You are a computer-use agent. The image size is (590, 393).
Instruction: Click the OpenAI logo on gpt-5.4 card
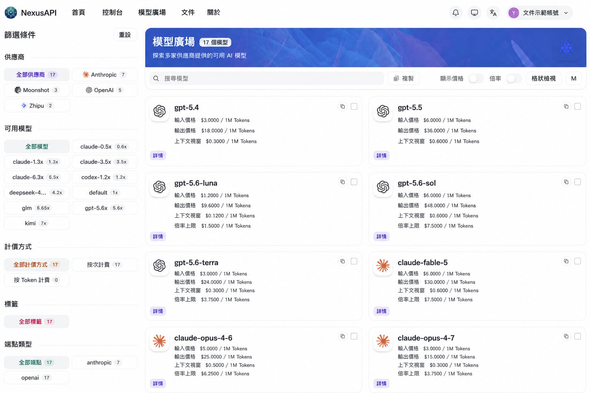point(159,111)
